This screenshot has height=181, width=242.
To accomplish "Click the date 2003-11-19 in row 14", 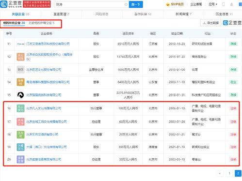I will (x=177, y=82).
